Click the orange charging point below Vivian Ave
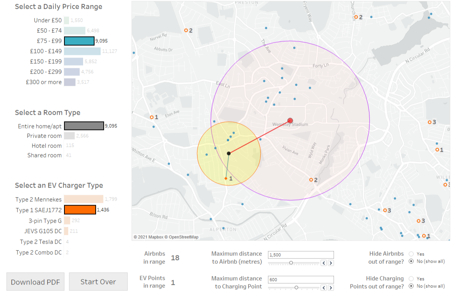 [x=311, y=180]
